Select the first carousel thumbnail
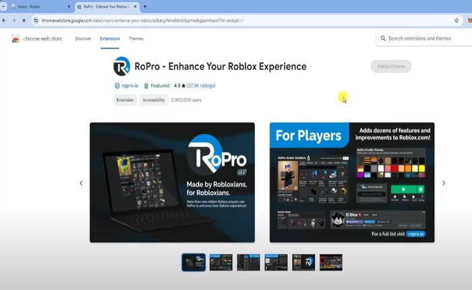 (194, 262)
